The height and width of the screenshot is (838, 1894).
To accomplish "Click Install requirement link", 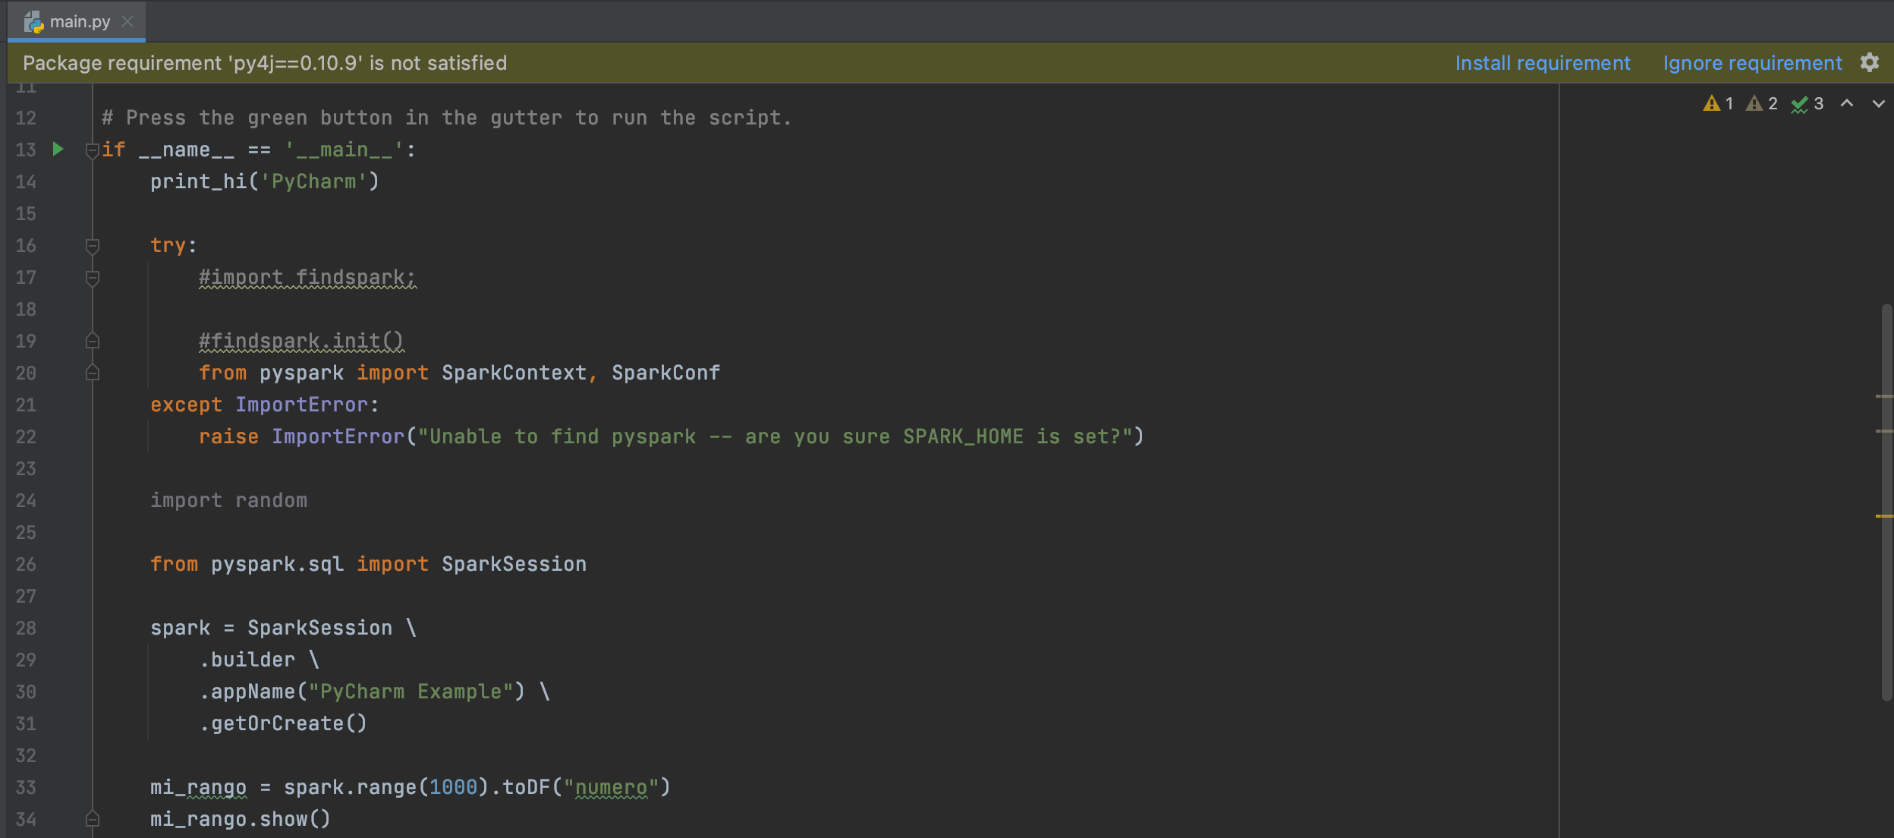I will coord(1543,63).
